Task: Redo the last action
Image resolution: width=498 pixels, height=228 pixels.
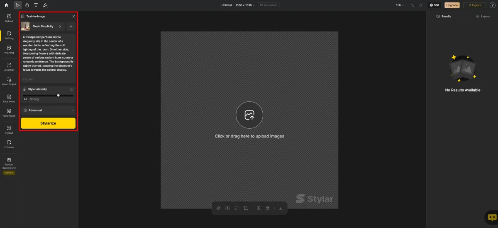Action: [x=421, y=5]
